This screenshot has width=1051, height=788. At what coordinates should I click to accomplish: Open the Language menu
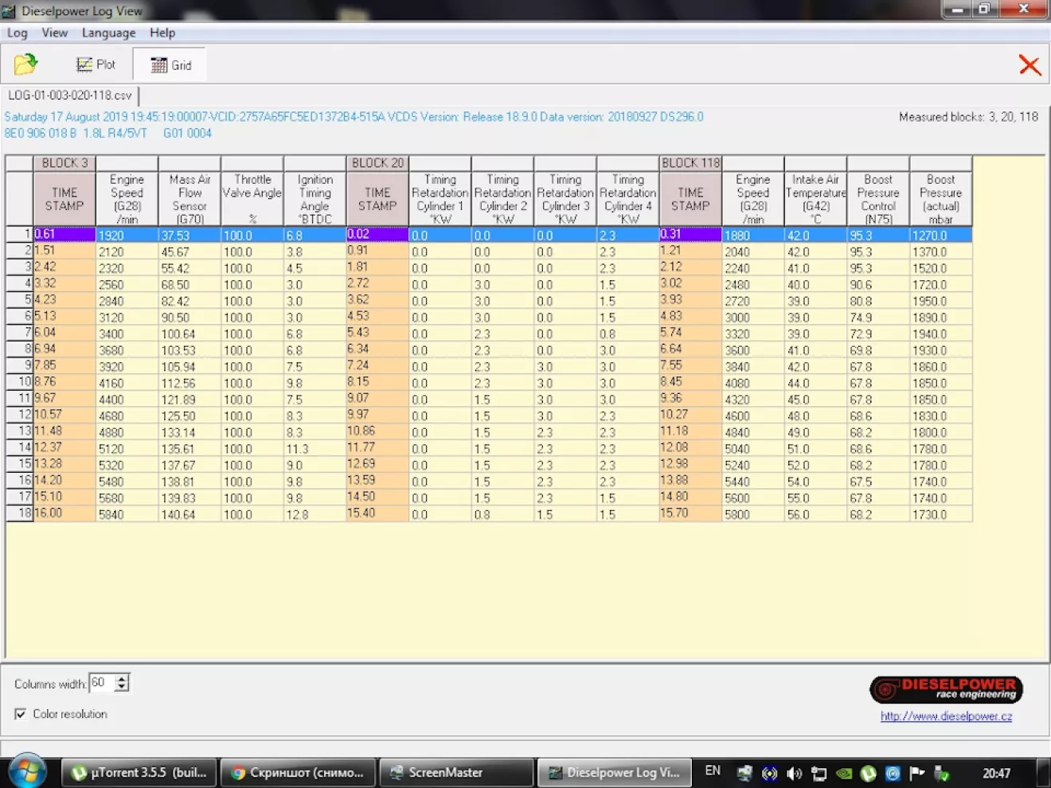[x=108, y=33]
